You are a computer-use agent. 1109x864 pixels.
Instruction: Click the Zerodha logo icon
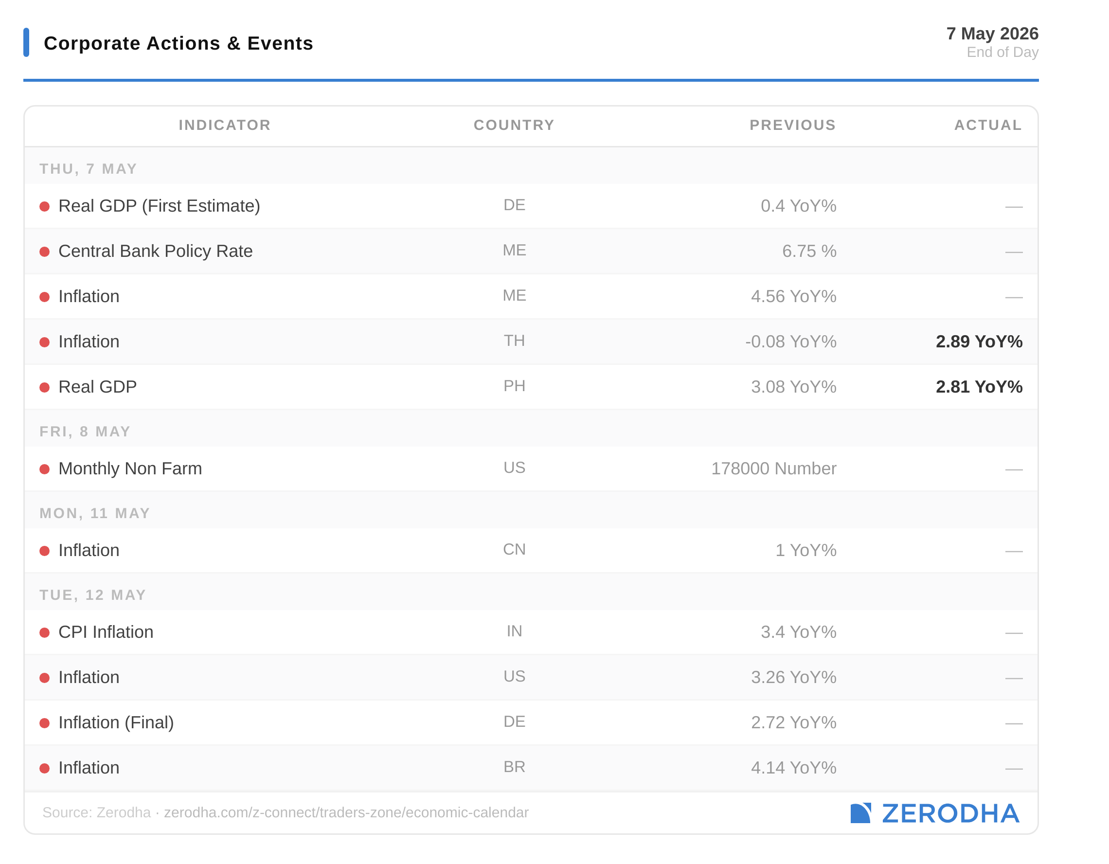pos(861,813)
